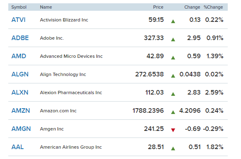Screen dimensions: 241x159
Task: Open the ADBE ticker symbol link
Action: pos(20,38)
